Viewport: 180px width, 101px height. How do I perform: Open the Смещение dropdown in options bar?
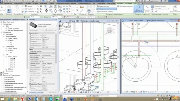pos(61,17)
